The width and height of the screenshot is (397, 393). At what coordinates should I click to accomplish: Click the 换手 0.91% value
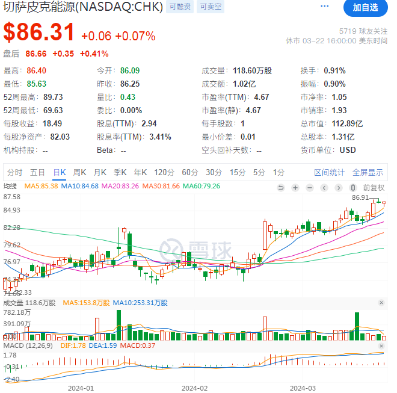pyautogui.click(x=334, y=70)
